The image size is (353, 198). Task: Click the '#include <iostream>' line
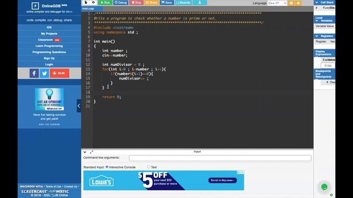[x=114, y=28]
